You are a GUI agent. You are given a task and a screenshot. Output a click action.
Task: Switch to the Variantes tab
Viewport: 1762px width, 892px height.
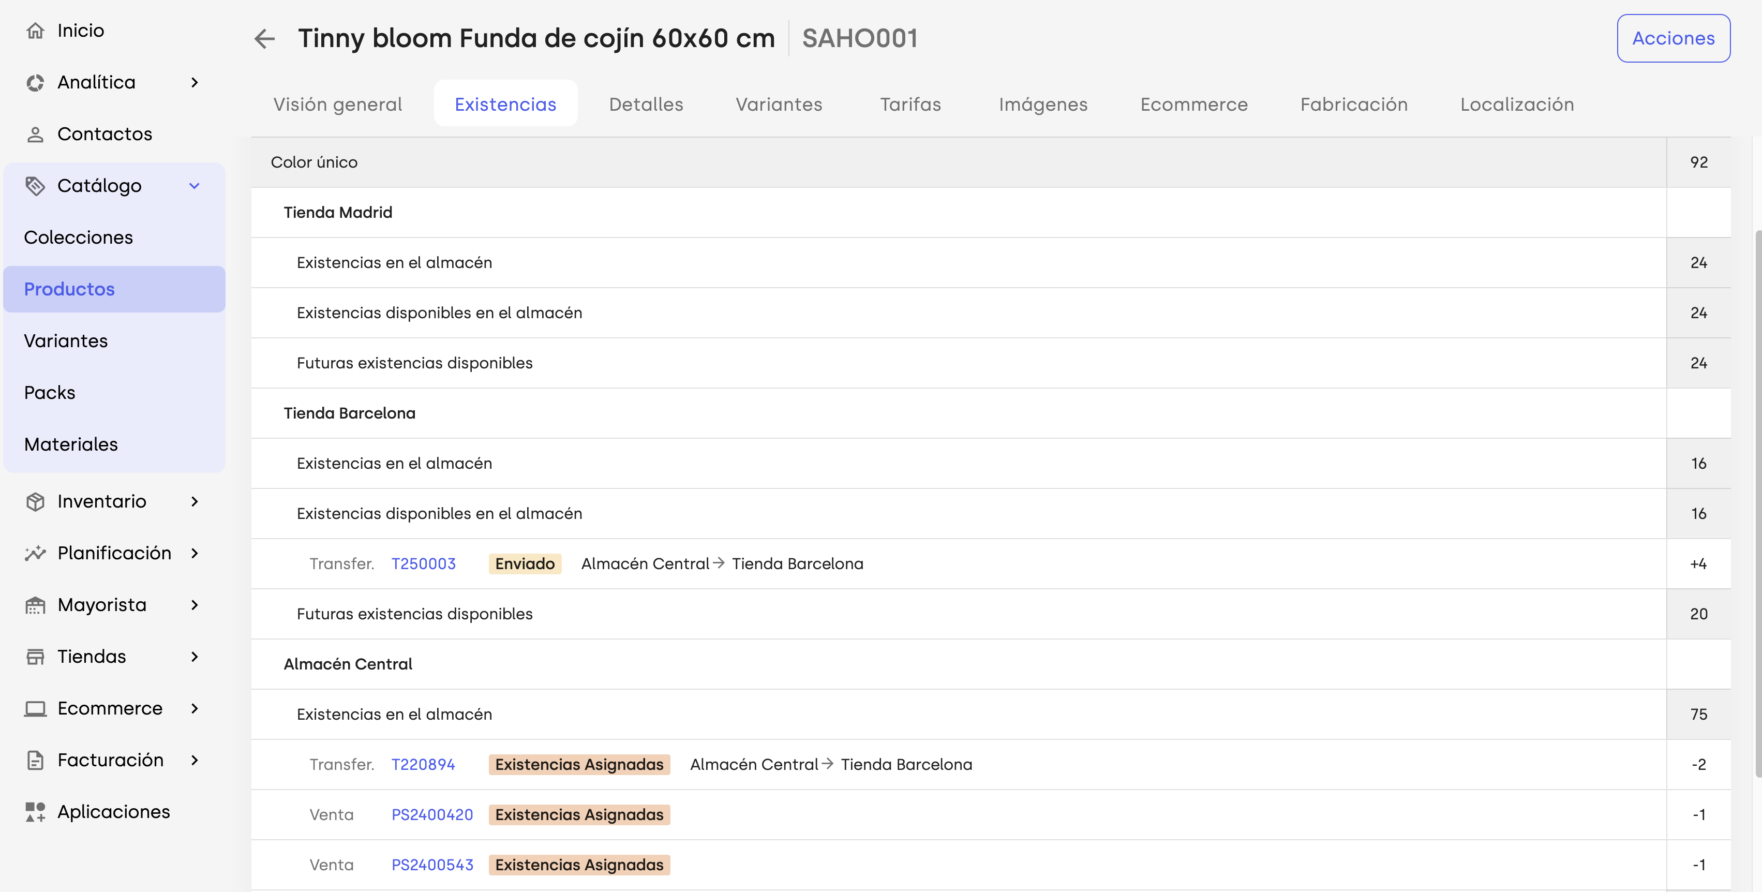[x=779, y=104]
